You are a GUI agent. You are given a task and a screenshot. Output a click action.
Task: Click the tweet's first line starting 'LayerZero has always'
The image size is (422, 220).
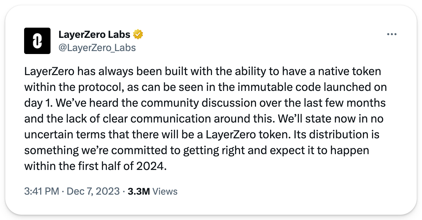(x=202, y=71)
